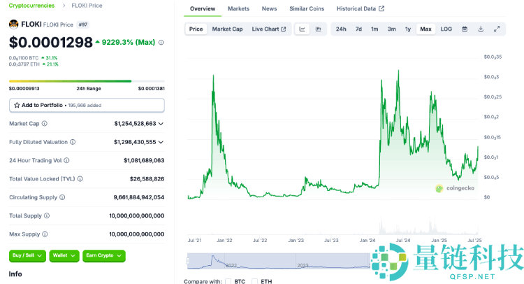Switch to the Markets tab
The image size is (524, 284).
point(238,8)
